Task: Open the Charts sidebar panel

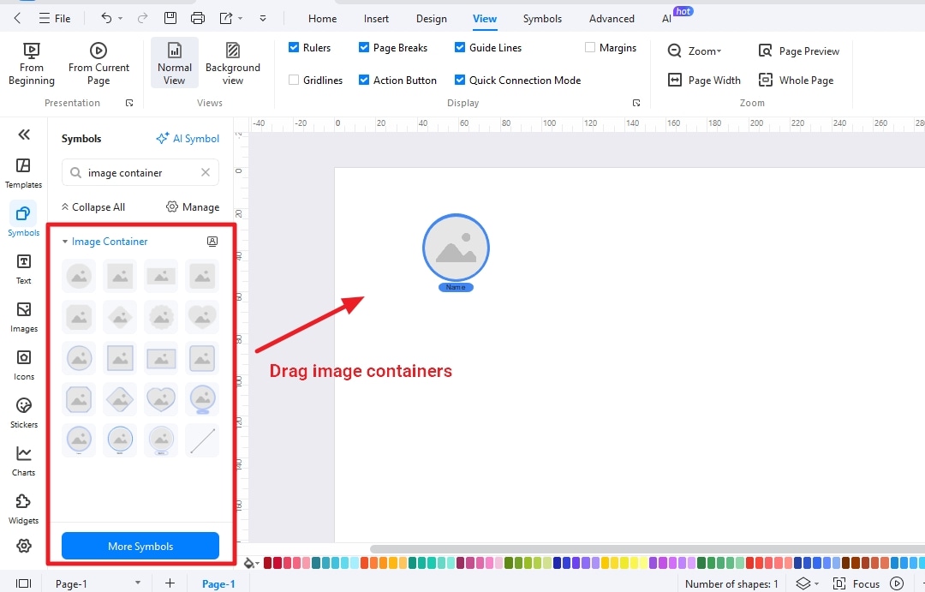Action: (x=23, y=459)
